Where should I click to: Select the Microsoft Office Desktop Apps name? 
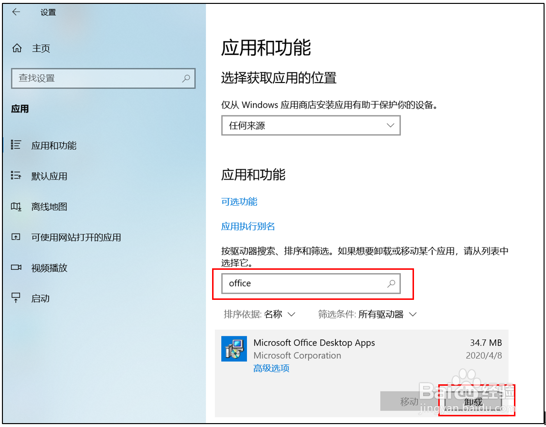314,343
